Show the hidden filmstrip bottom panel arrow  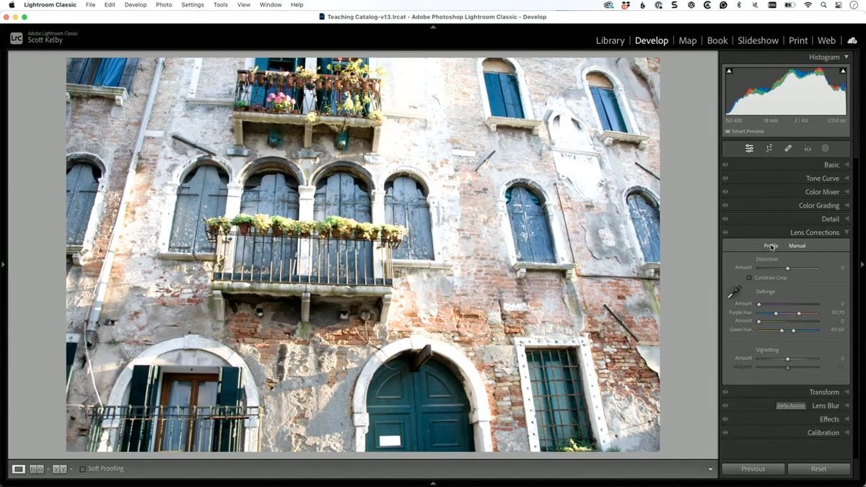(433, 483)
